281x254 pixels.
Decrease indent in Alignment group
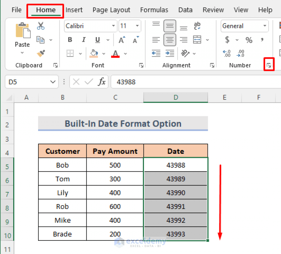click(x=156, y=54)
